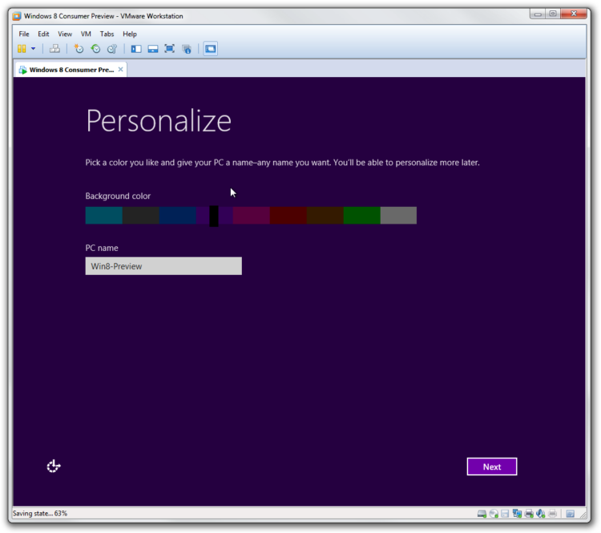Open the File menu
601x533 pixels.
(24, 34)
